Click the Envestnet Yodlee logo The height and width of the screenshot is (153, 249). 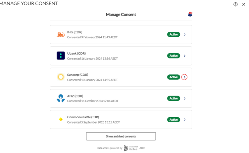pos(131,148)
